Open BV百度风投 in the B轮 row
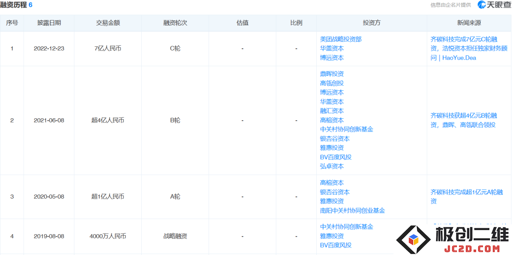The height and width of the screenshot is (255, 512). pos(336,157)
